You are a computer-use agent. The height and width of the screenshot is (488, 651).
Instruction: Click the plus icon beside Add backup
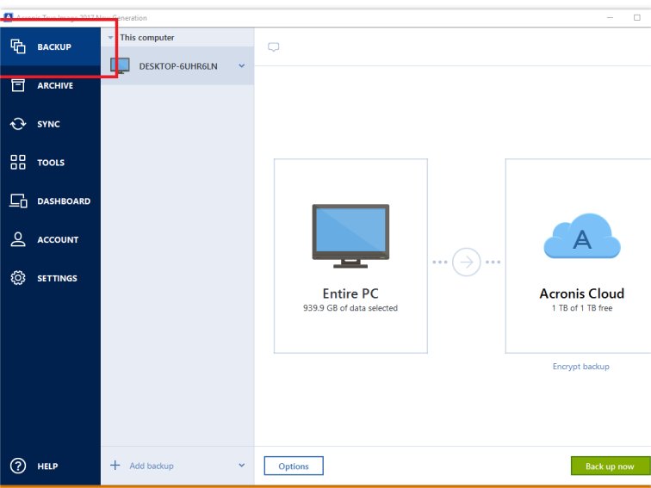[x=115, y=466]
